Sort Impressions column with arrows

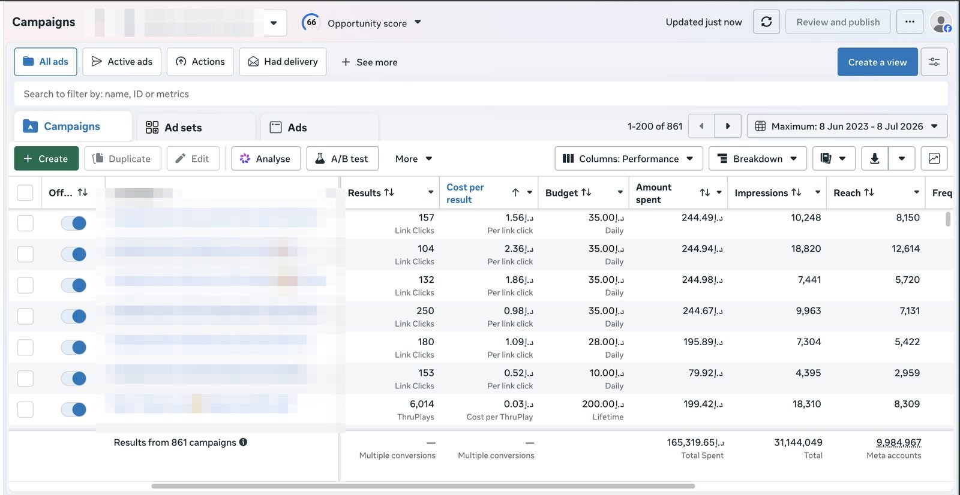[796, 192]
